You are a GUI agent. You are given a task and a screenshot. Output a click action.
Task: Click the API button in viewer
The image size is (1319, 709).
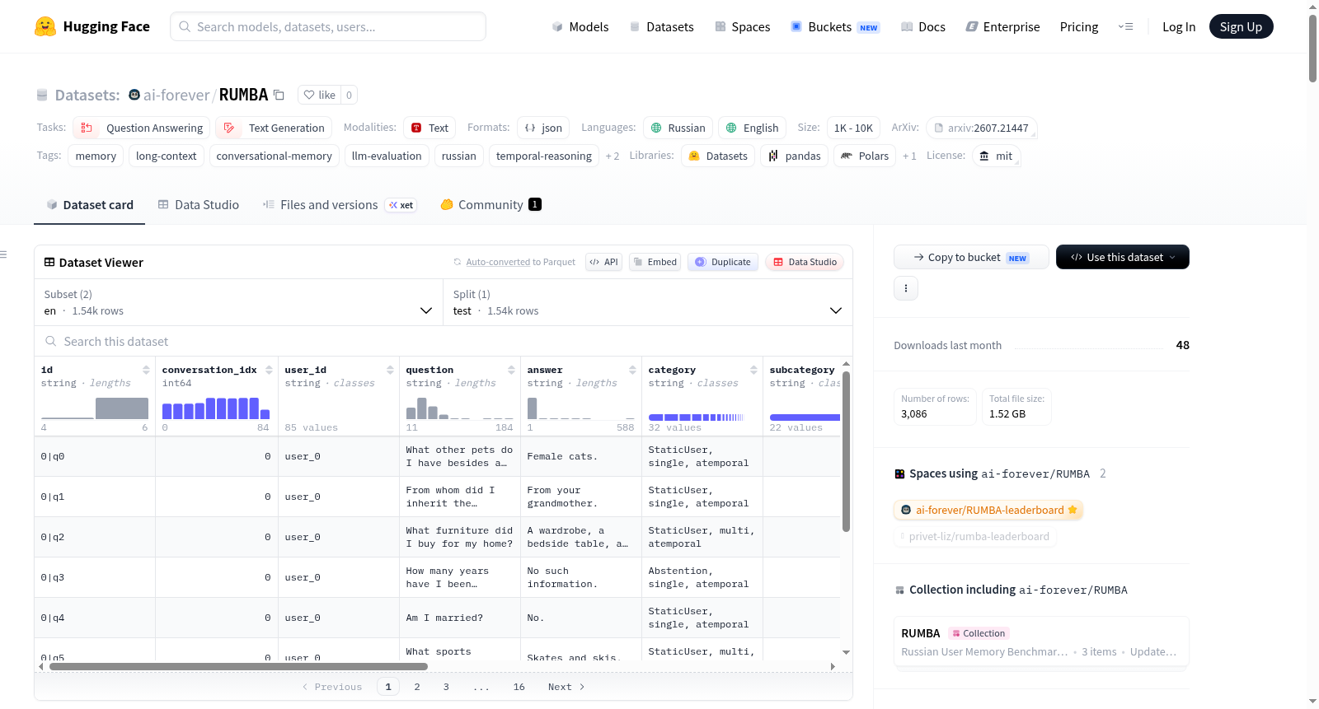tap(603, 262)
